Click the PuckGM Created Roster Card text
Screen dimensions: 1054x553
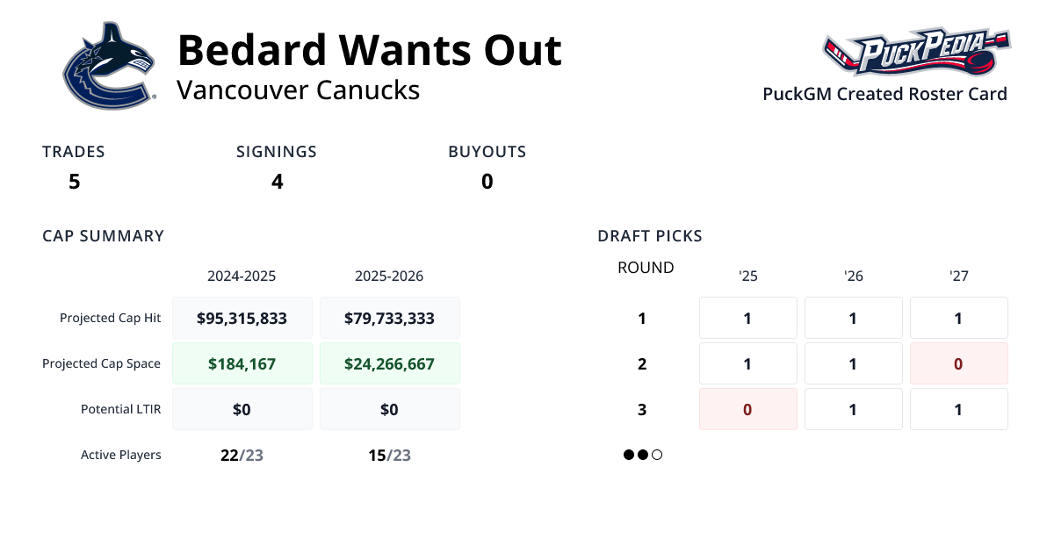(884, 94)
